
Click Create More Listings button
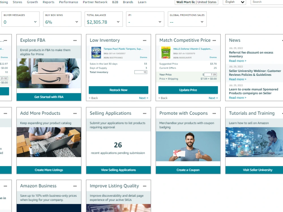(49, 170)
